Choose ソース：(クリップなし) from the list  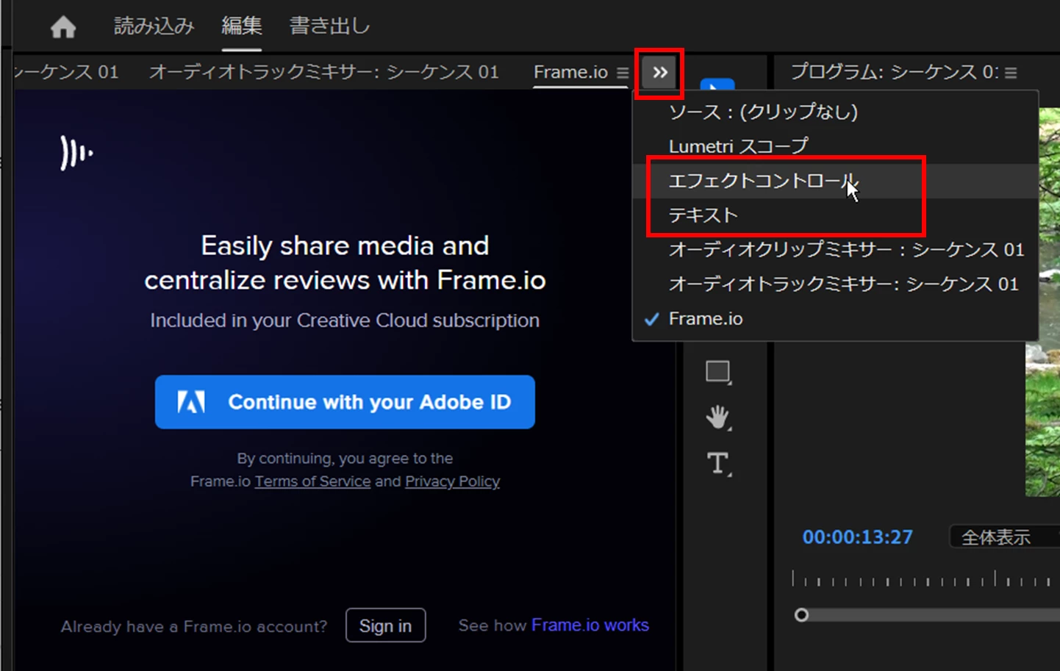click(x=835, y=112)
